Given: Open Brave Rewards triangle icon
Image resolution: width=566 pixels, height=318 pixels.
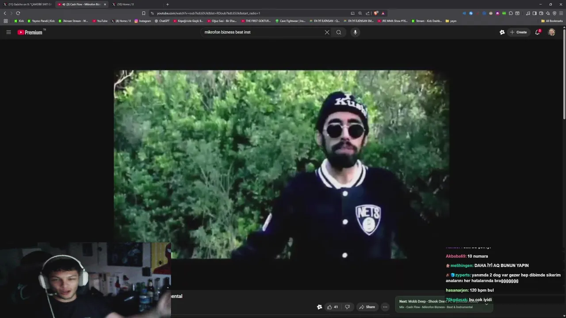Looking at the screenshot, I should [383, 13].
